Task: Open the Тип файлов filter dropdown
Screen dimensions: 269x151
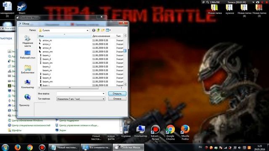Action: pos(103,99)
